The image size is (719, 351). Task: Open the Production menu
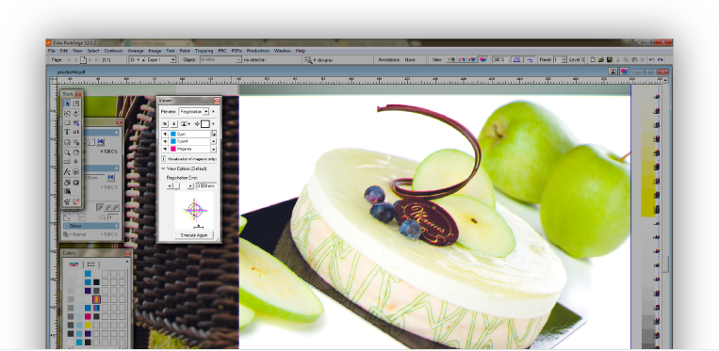pos(257,51)
